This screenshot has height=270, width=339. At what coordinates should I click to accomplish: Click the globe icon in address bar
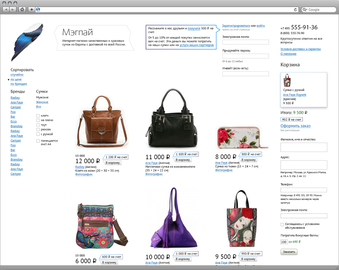[x=38, y=9]
